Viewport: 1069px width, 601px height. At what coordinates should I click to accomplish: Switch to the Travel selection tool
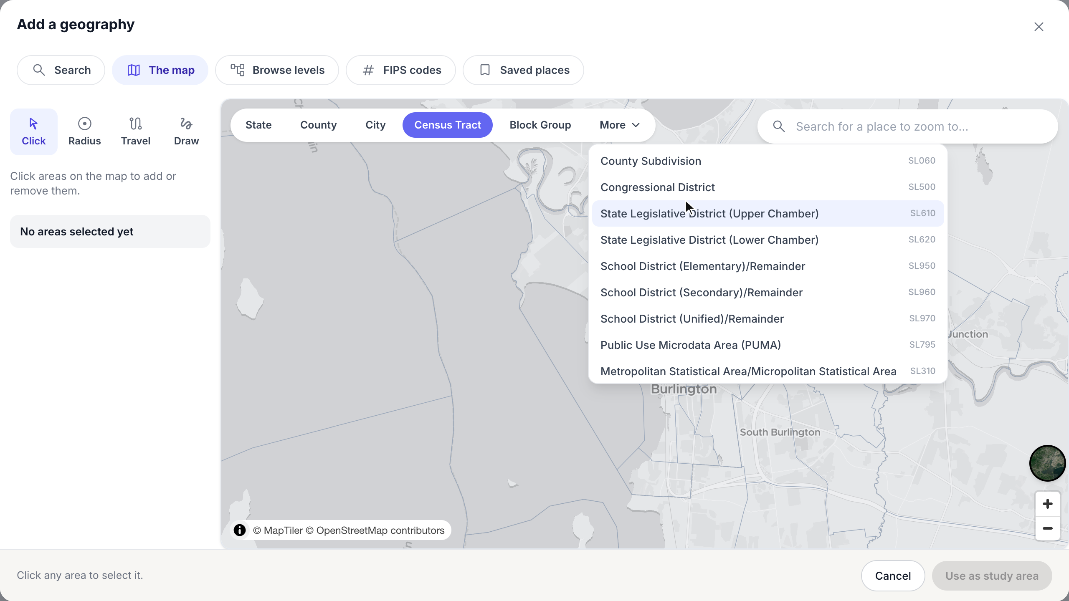135,132
